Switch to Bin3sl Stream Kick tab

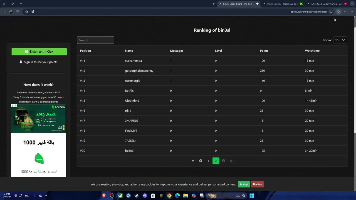pos(282,4)
